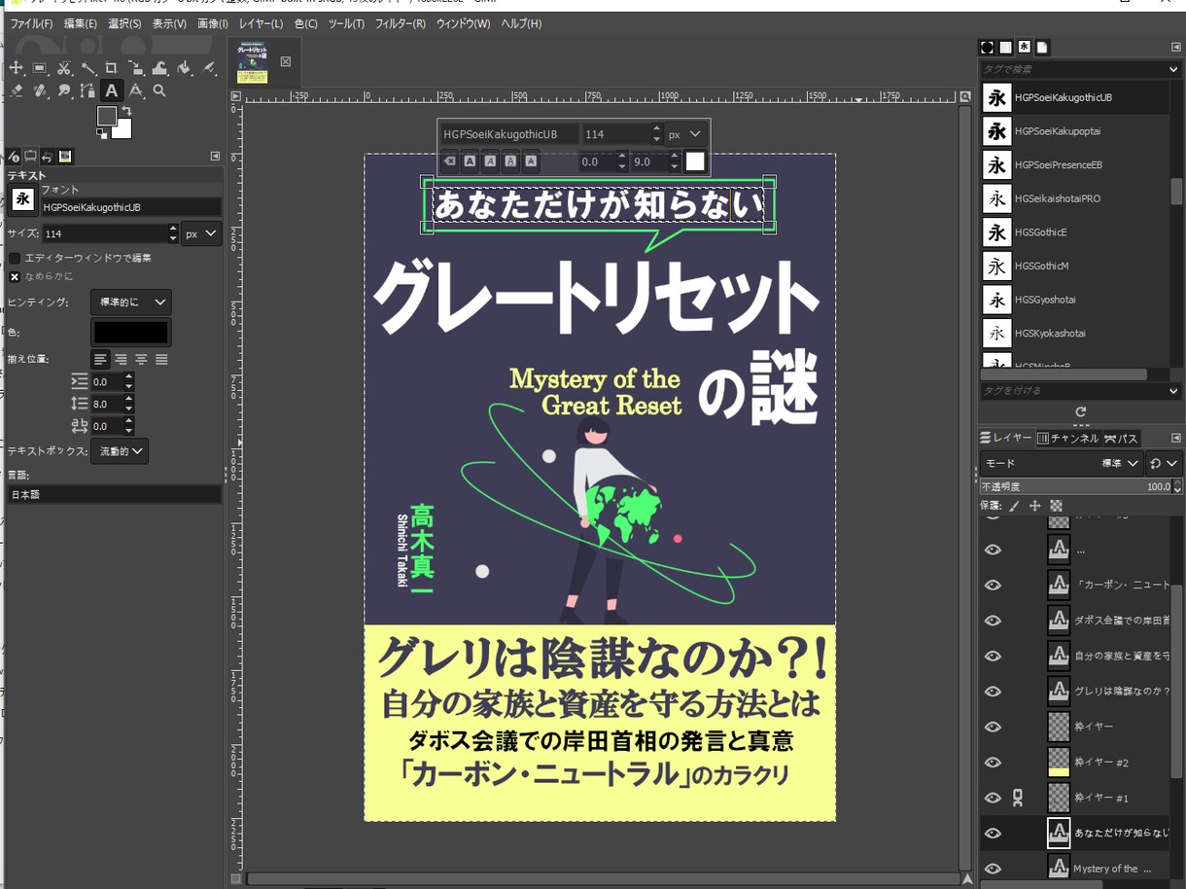Screen dimensions: 1186x889
Task: Select the Text tool in the toolbox
Action: [x=112, y=90]
